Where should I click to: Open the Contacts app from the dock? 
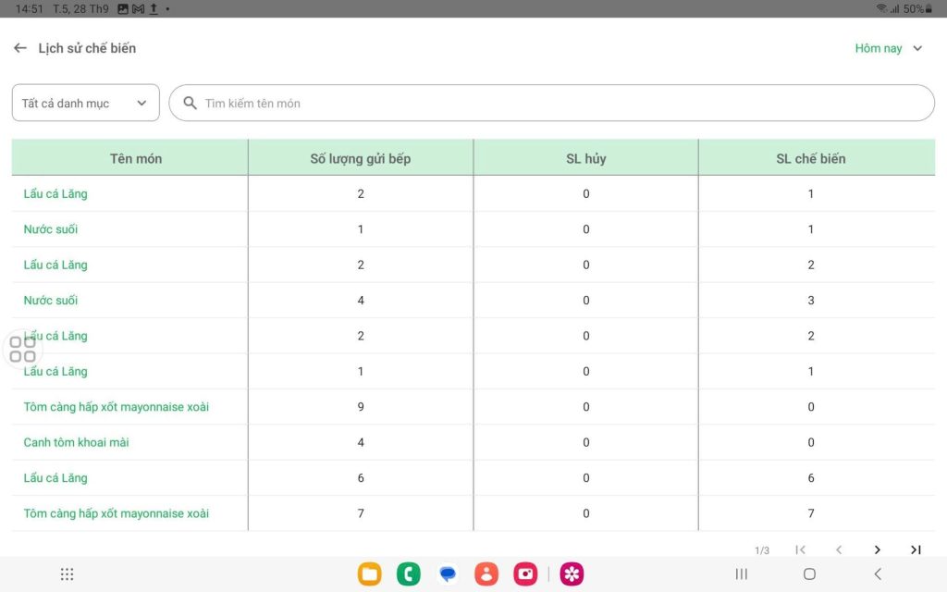click(486, 574)
